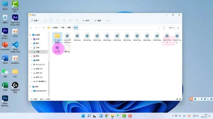The image size is (213, 119).
Task: Click the New button in Explorer toolbar
Action: pos(35,20)
